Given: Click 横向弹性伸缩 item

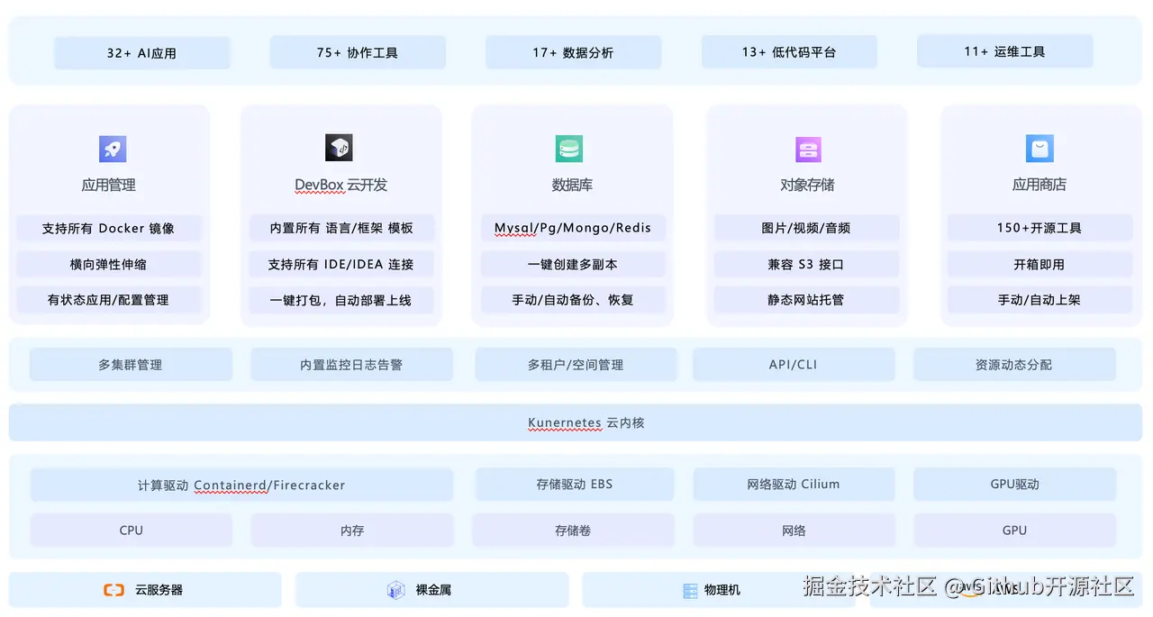Looking at the screenshot, I should coord(109,264).
